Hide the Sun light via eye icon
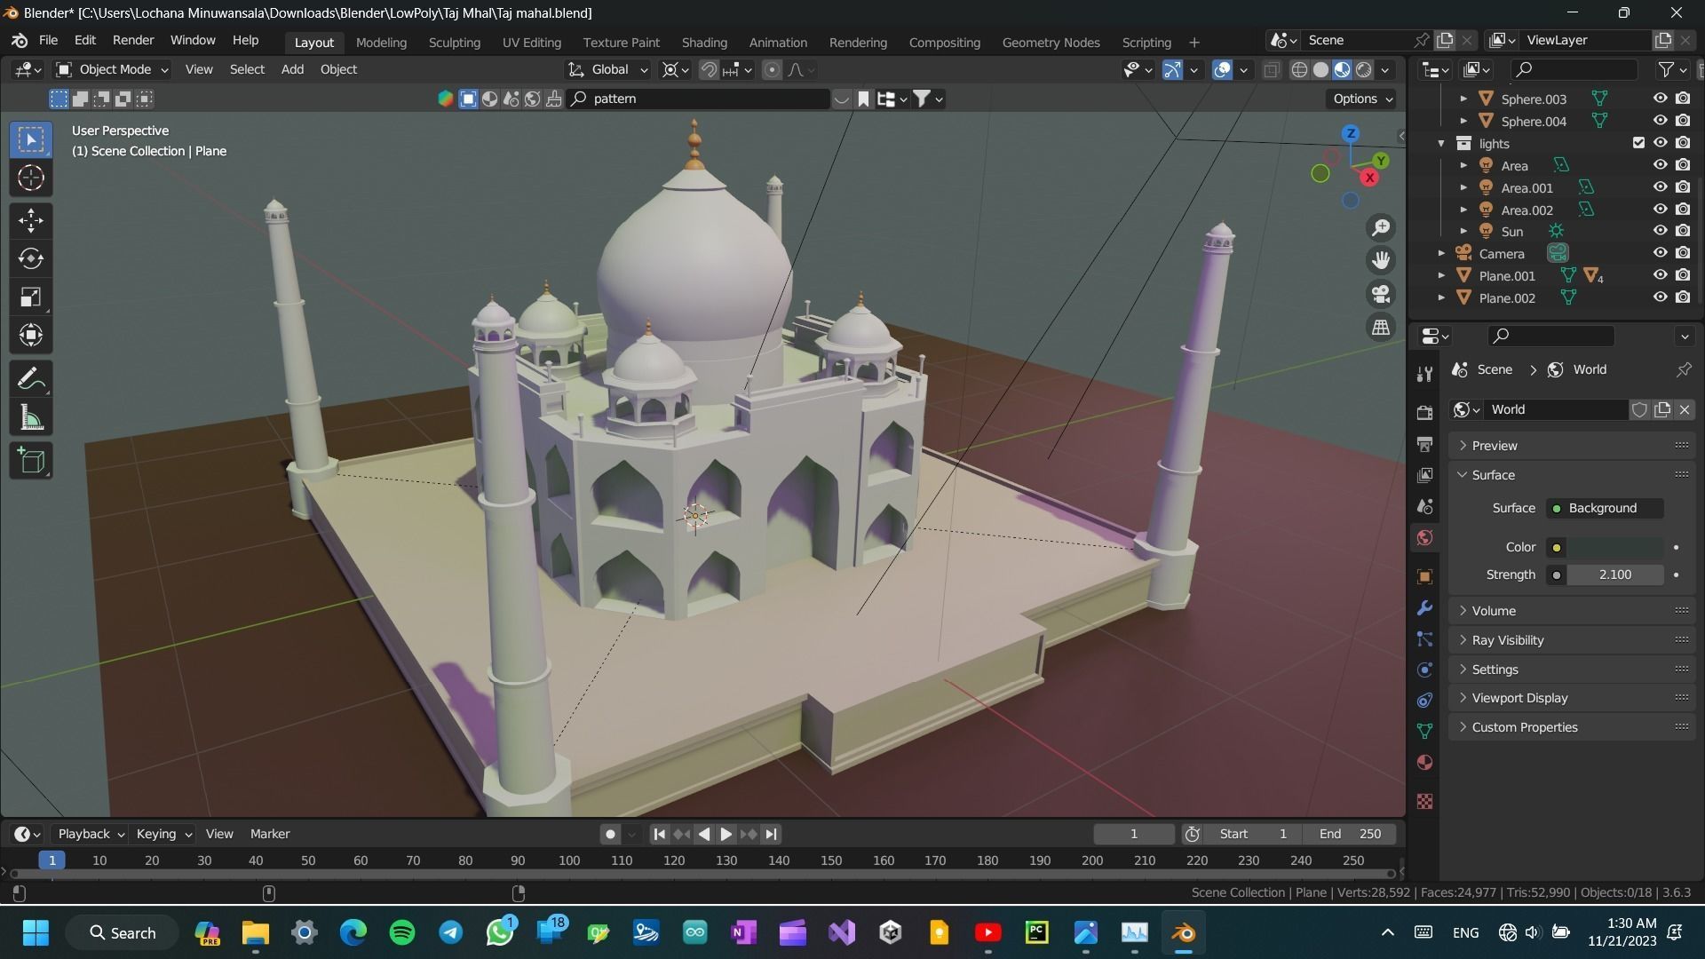1705x959 pixels. click(x=1660, y=231)
